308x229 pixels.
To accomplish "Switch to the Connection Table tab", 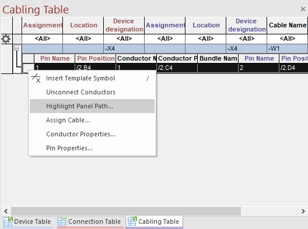I will pyautogui.click(x=90, y=222).
